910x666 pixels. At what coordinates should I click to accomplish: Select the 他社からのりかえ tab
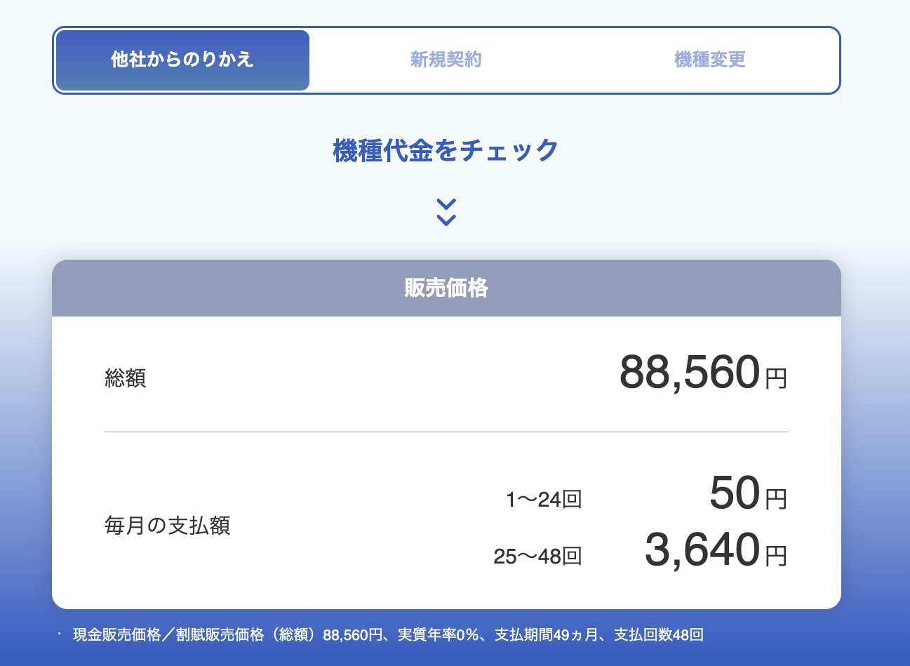(x=182, y=60)
